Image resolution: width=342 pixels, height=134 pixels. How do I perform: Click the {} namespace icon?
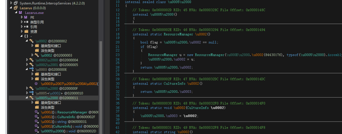tap(26, 36)
